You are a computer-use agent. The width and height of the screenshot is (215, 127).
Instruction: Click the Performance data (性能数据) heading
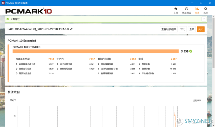pos(14,92)
